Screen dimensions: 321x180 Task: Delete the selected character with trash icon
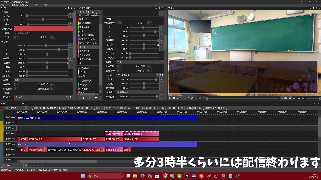(x=89, y=12)
